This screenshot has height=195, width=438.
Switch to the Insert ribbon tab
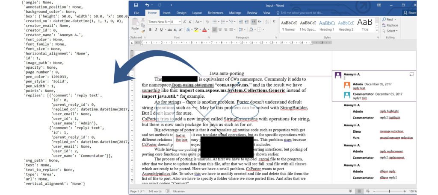click(166, 13)
